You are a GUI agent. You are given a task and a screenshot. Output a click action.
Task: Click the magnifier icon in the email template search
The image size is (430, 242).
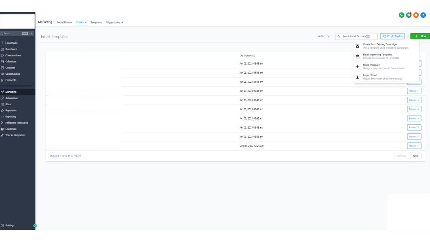[339, 36]
